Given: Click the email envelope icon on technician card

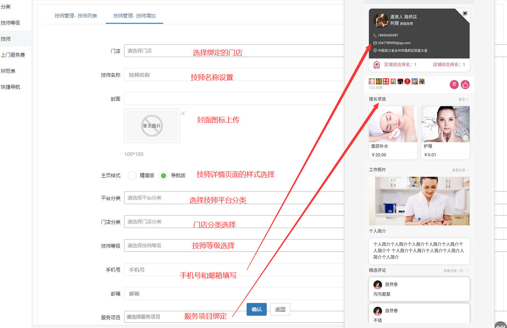Looking at the screenshot, I should pyautogui.click(x=375, y=43).
